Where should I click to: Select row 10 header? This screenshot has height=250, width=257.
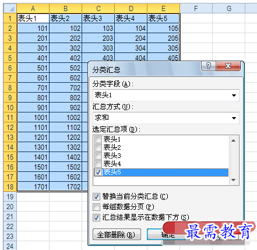point(10,108)
